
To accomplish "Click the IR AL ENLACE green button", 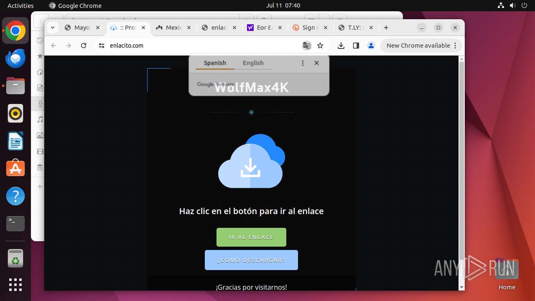I will coord(251,237).
